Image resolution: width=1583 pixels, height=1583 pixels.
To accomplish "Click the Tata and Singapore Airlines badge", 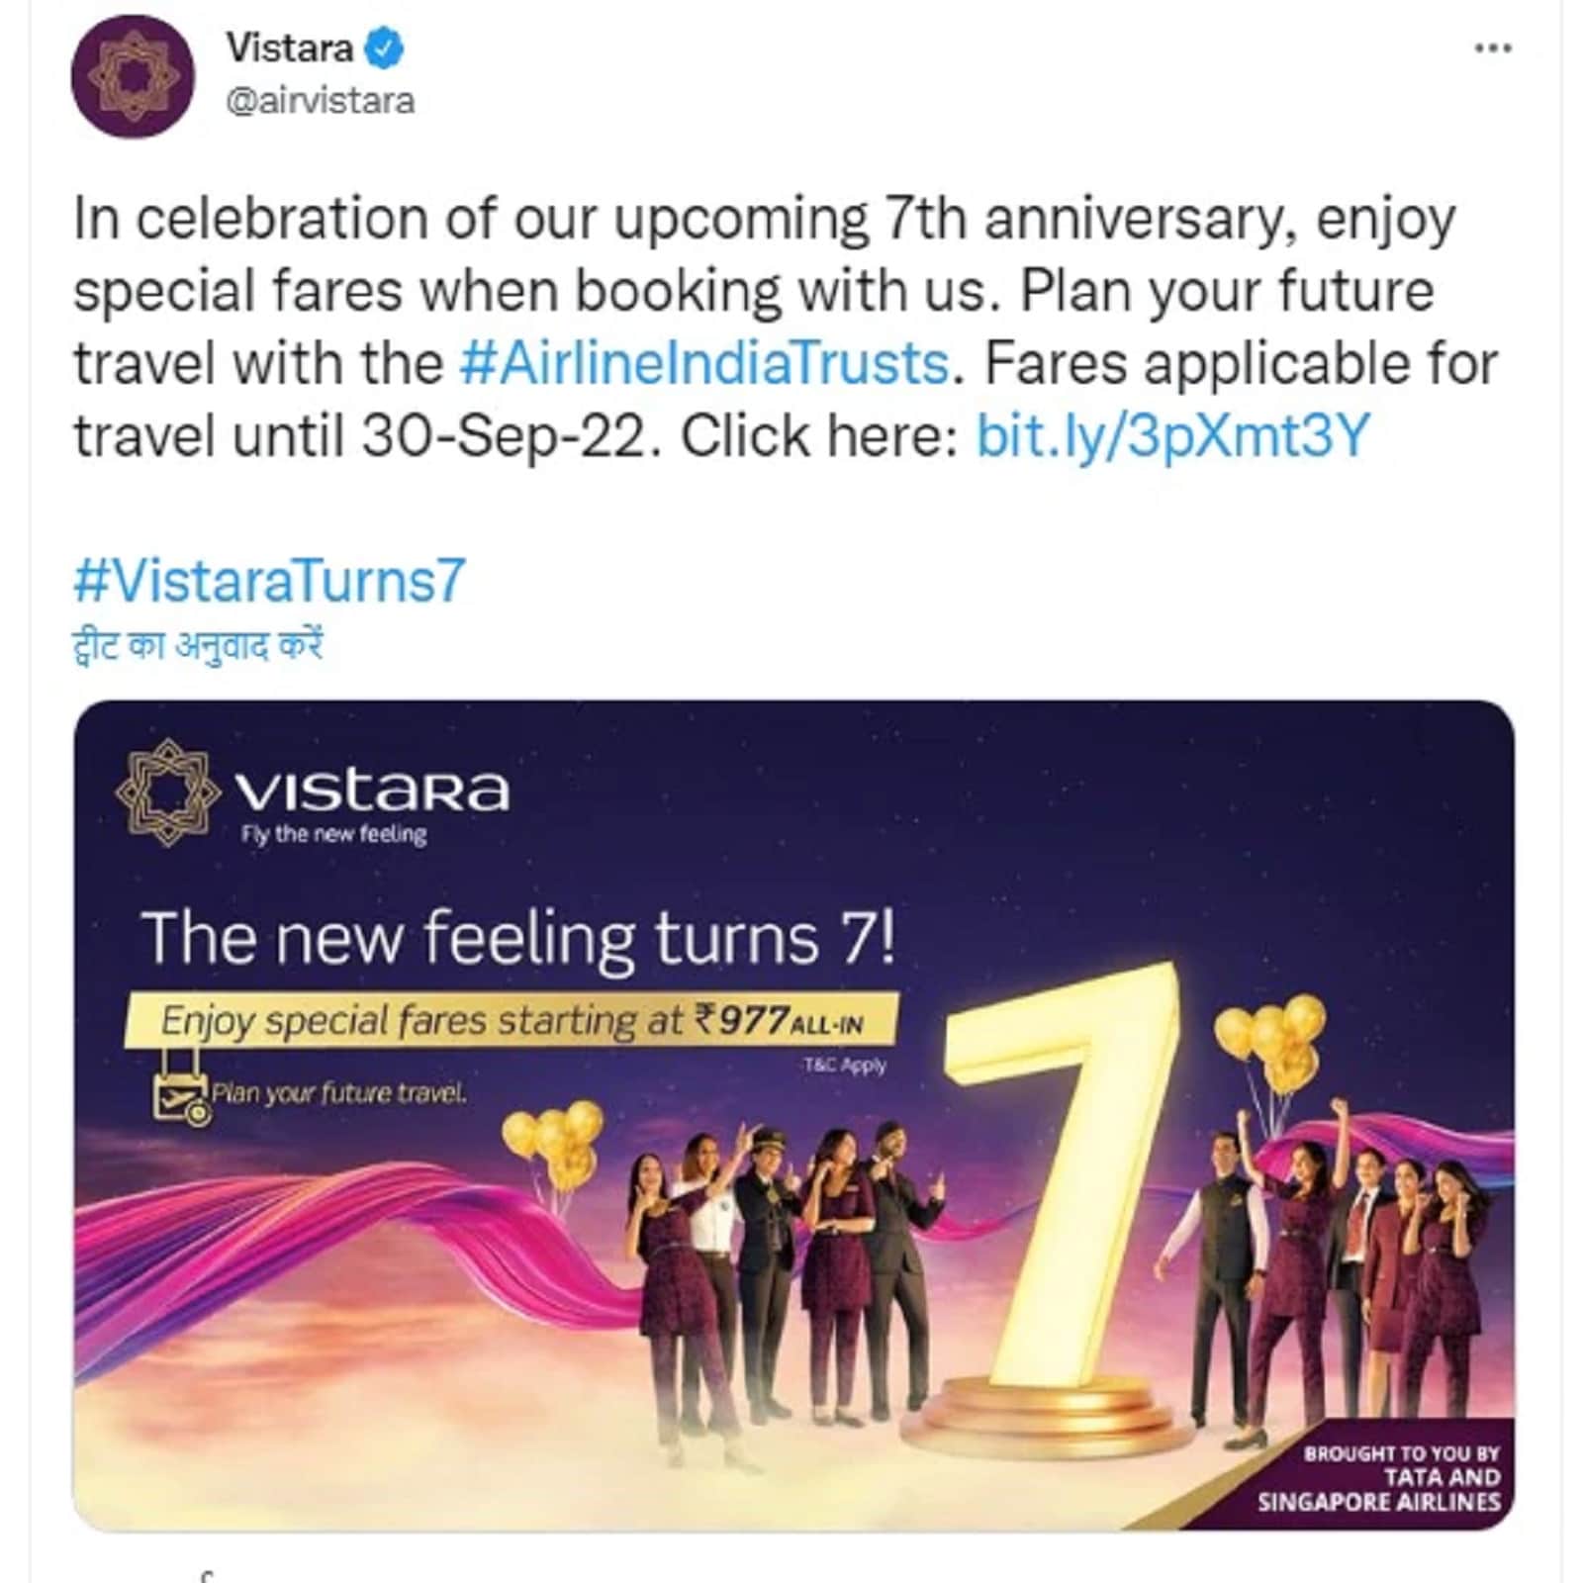I will pyautogui.click(x=1379, y=1477).
